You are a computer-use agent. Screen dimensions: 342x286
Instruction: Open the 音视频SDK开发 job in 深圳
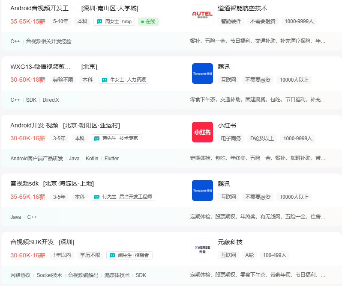[x=32, y=242]
